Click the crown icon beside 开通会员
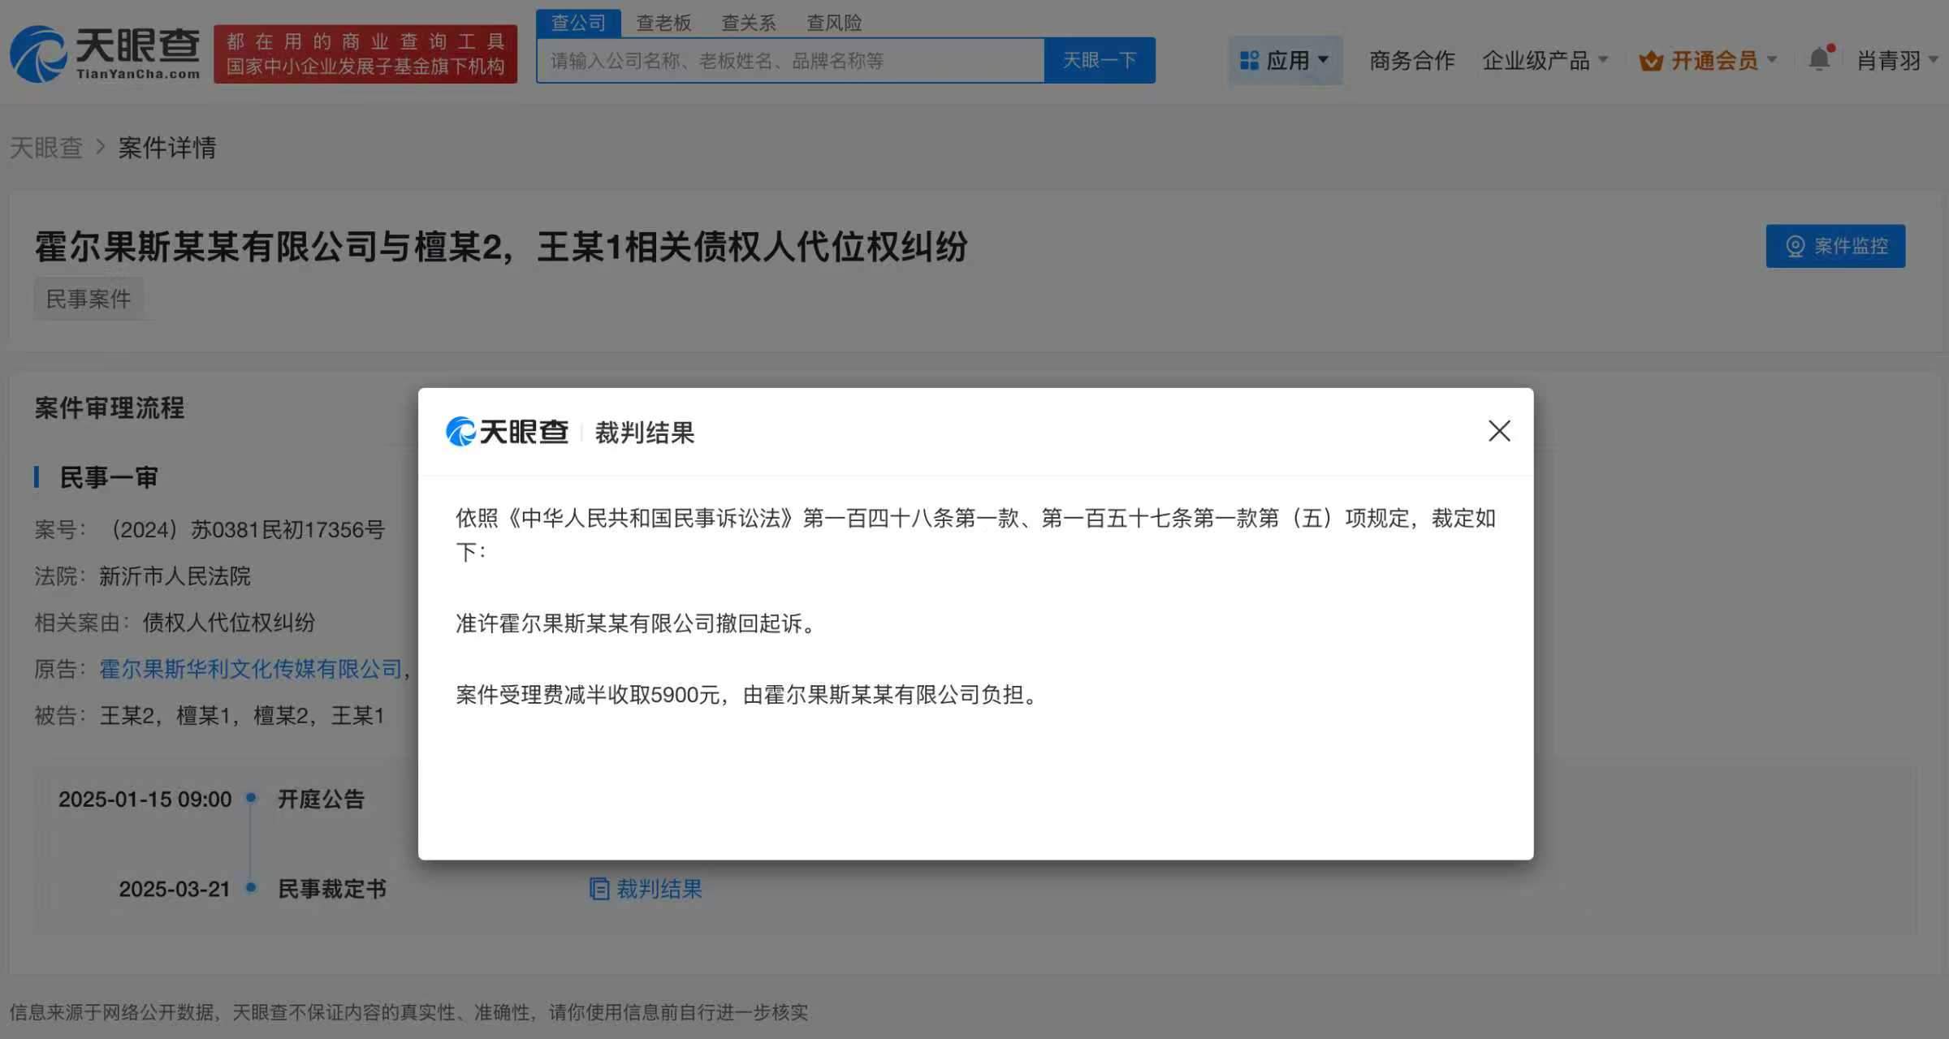This screenshot has width=1949, height=1039. [1650, 61]
